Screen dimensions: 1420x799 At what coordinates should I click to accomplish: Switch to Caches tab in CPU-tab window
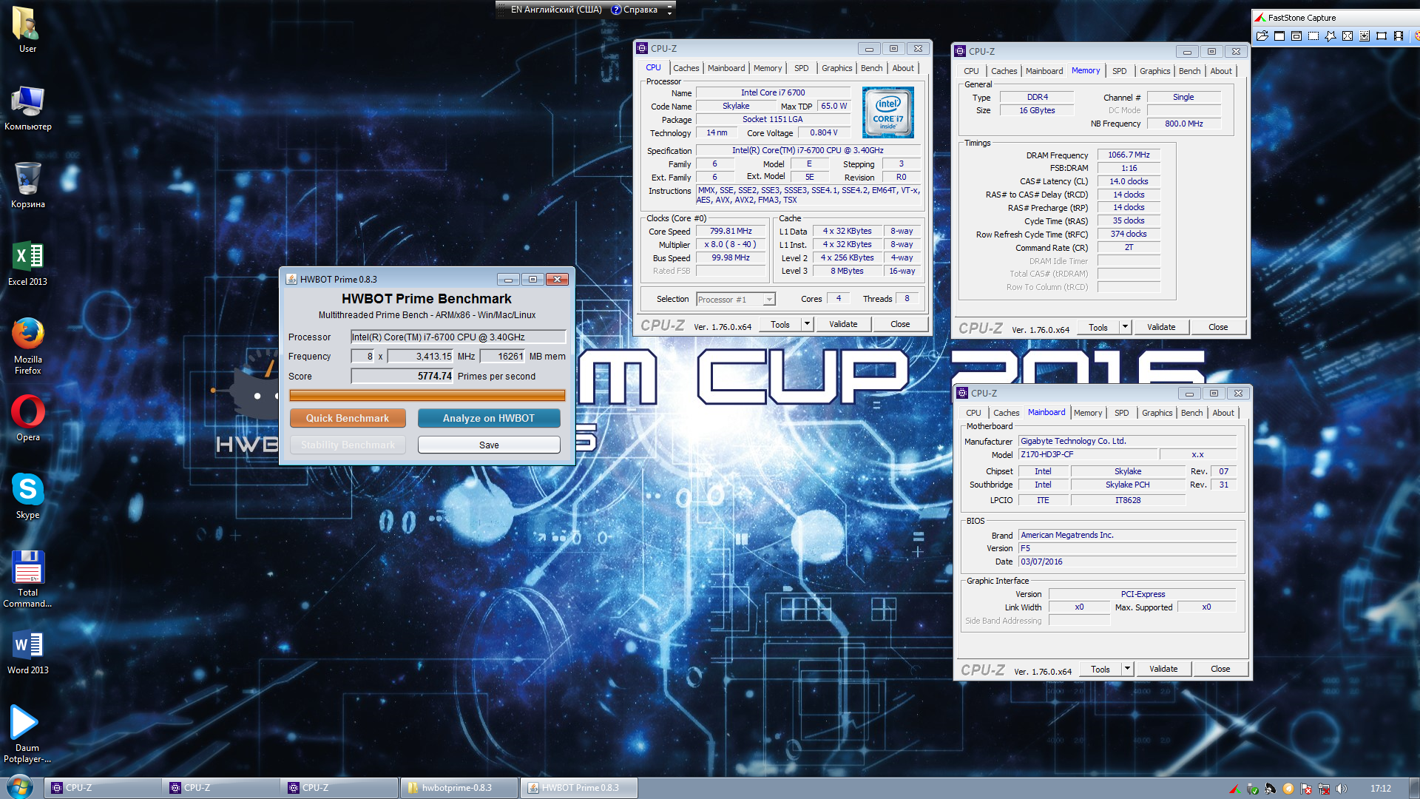pos(686,68)
